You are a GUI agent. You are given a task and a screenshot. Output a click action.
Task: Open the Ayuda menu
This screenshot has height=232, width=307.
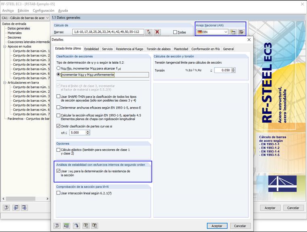(63, 10)
